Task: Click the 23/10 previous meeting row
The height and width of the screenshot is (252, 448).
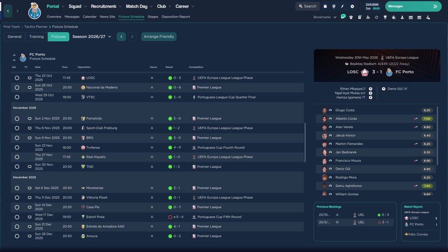Action: [x=355, y=215]
